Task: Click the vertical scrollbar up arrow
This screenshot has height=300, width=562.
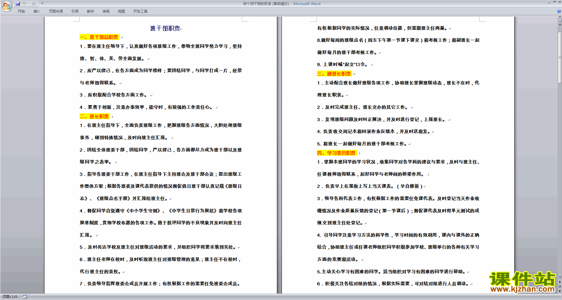Action: 560,25
